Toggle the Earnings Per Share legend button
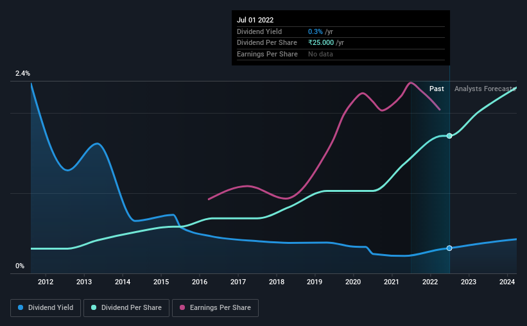Screen dimensions: 527x326 (215, 308)
